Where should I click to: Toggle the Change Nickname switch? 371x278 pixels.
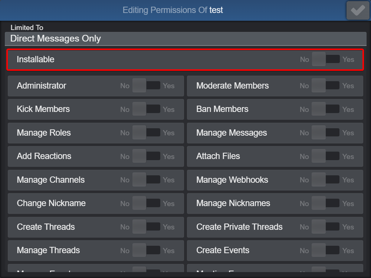point(147,203)
